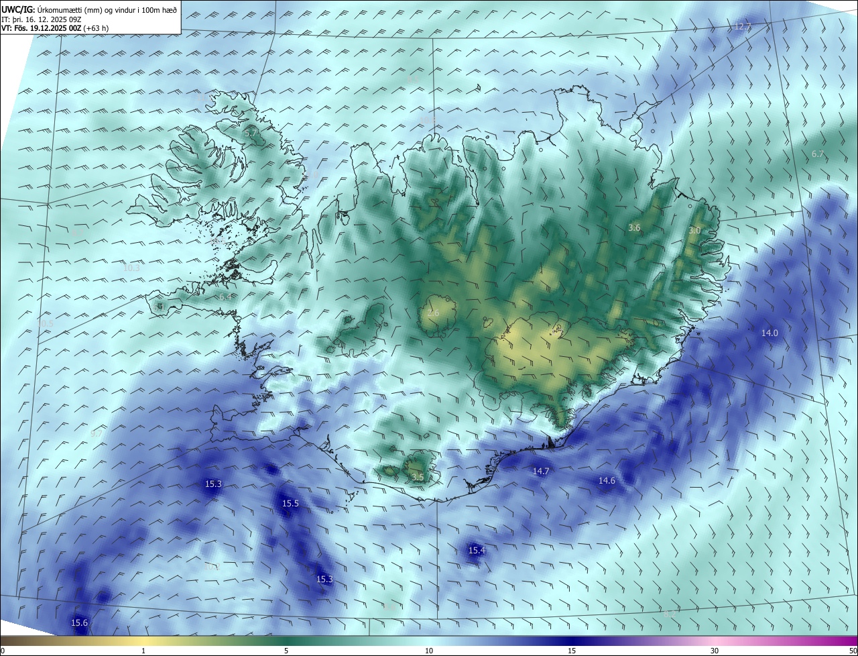Pick the 3.5 value label
Screen dimensions: 858x656
(418, 478)
